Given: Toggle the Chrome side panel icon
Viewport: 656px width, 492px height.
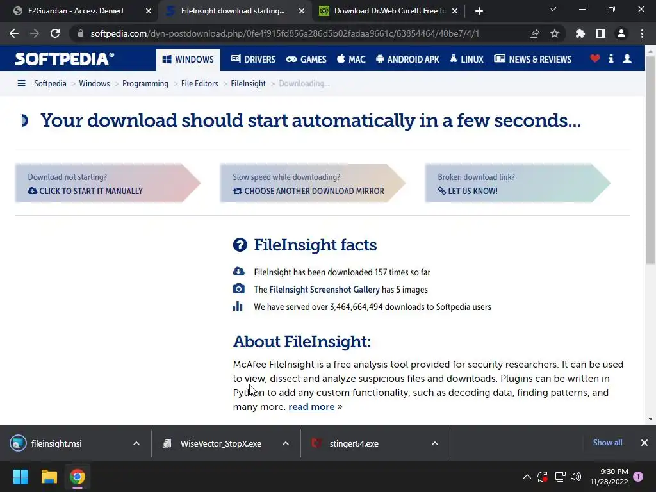Looking at the screenshot, I should click(x=601, y=33).
